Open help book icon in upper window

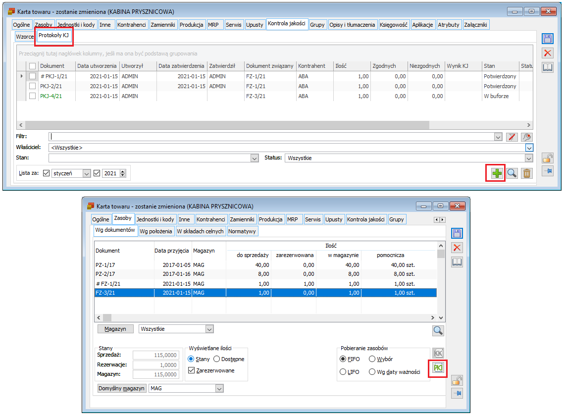tap(548, 67)
